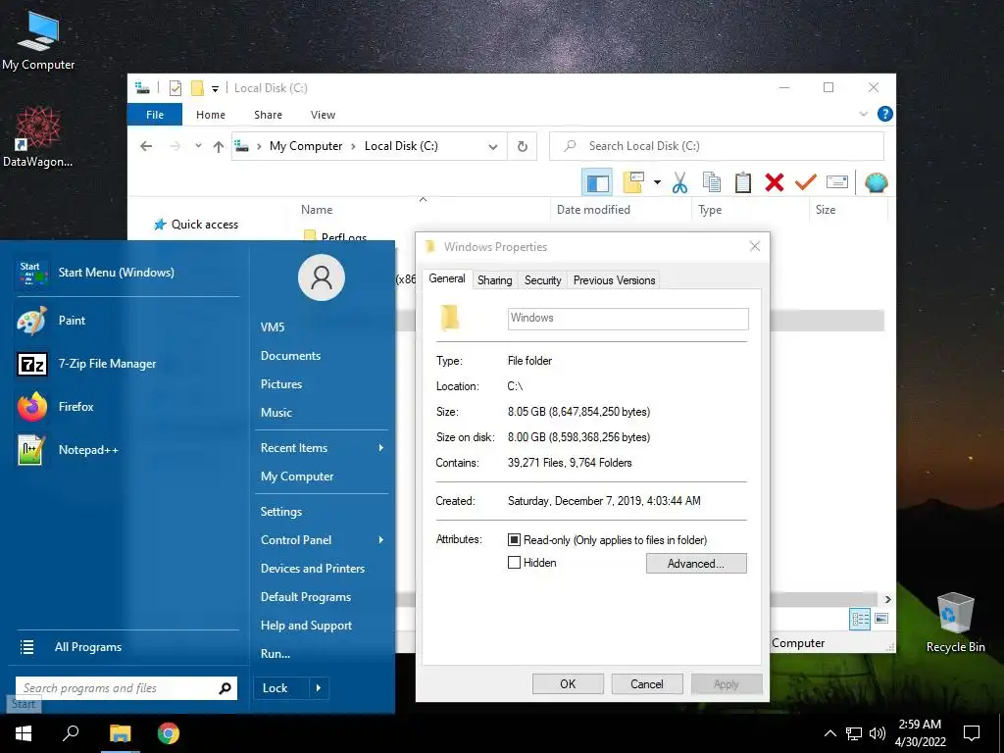Image resolution: width=1004 pixels, height=753 pixels.
Task: Open the Customize Quick Access Toolbar dropdown
Action: pos(215,88)
